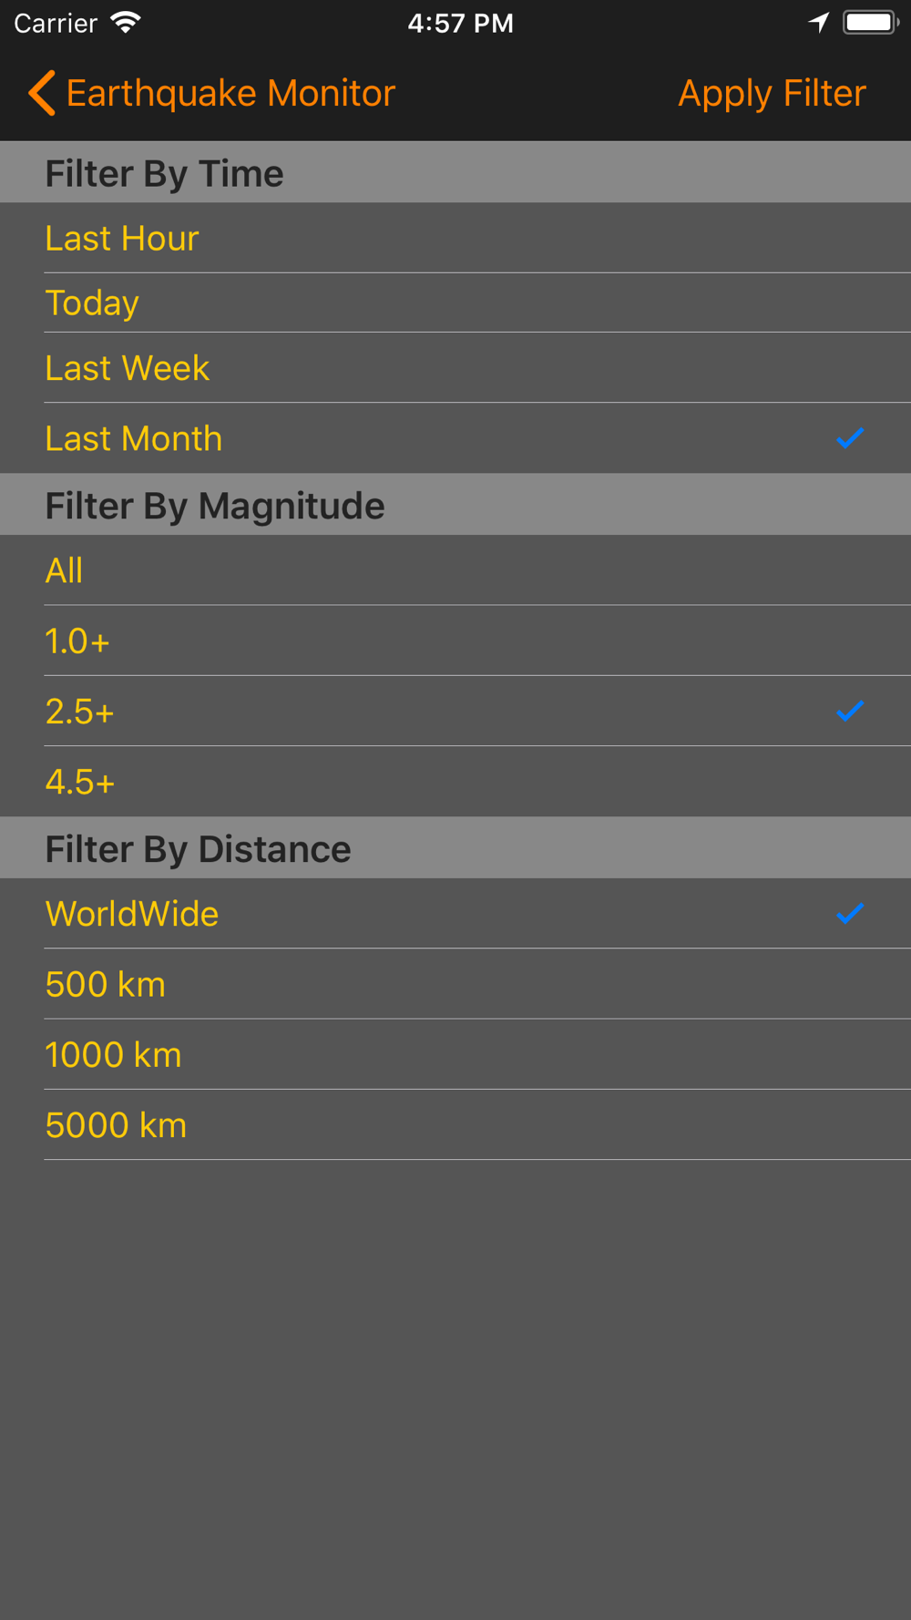Click the battery indicator icon

coord(871,23)
